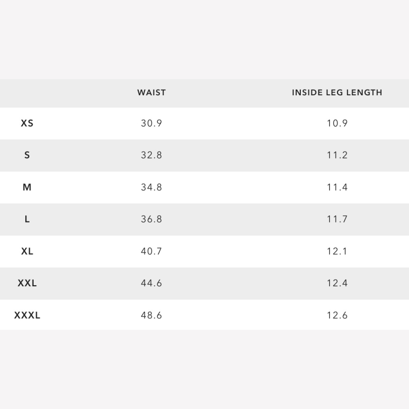Select the XXXL size row label
This screenshot has height=409, width=409.
[27, 315]
